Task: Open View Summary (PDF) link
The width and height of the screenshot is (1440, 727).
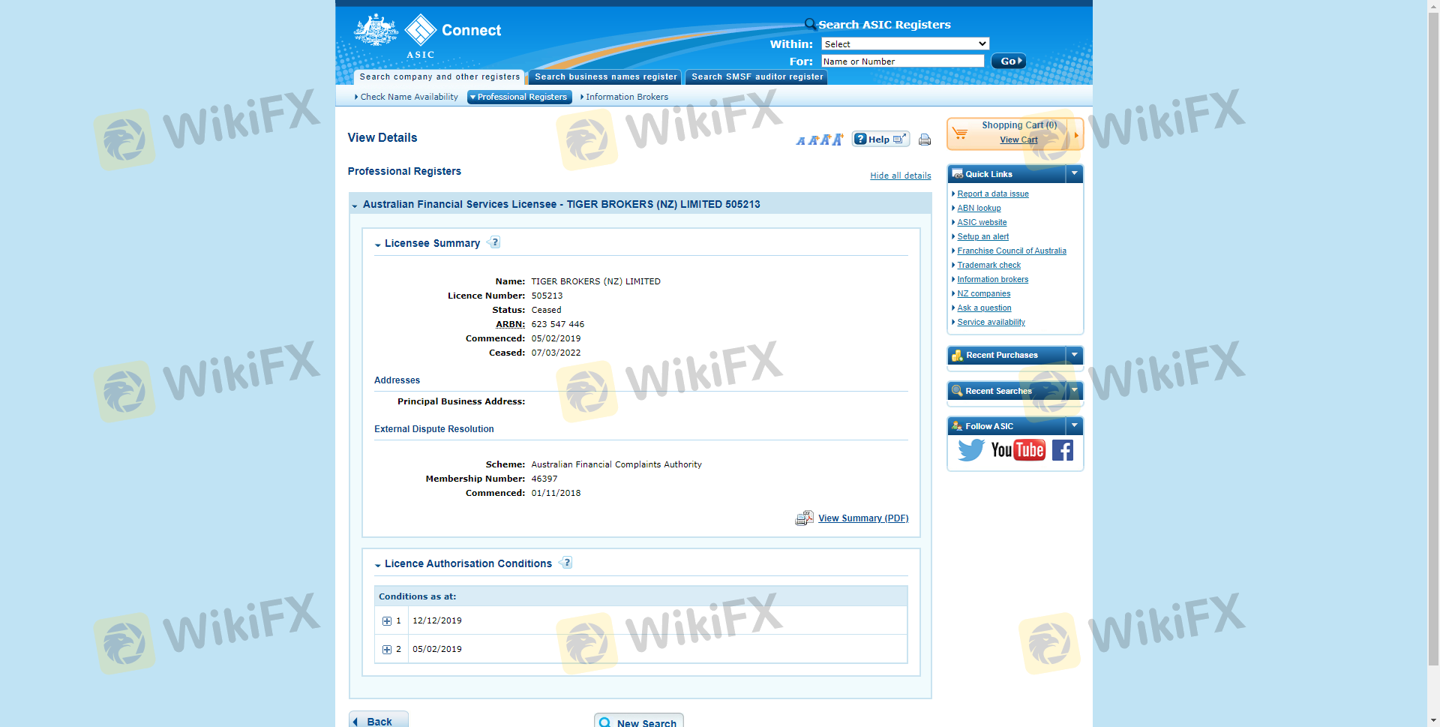Action: (x=863, y=518)
